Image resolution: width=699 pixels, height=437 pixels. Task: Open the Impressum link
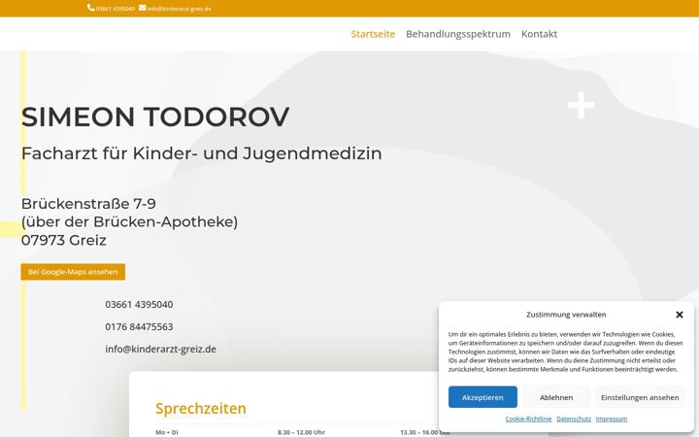pyautogui.click(x=612, y=419)
